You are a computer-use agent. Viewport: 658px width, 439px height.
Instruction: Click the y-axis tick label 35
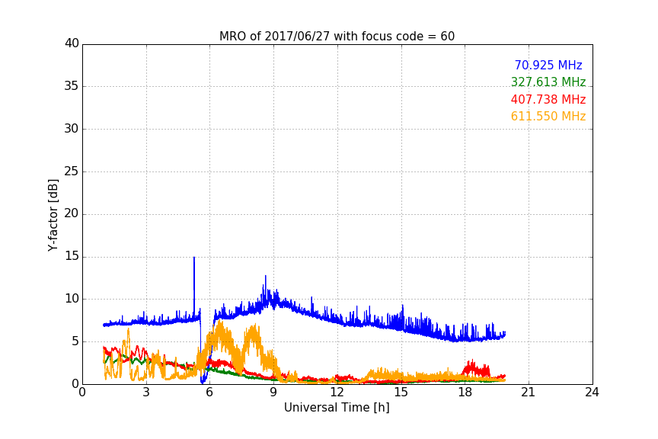point(72,86)
